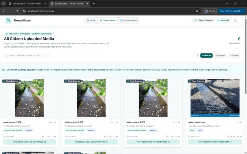Click the browser back arrow
Image resolution: width=247 pixels, height=154 pixels.
click(4, 11)
